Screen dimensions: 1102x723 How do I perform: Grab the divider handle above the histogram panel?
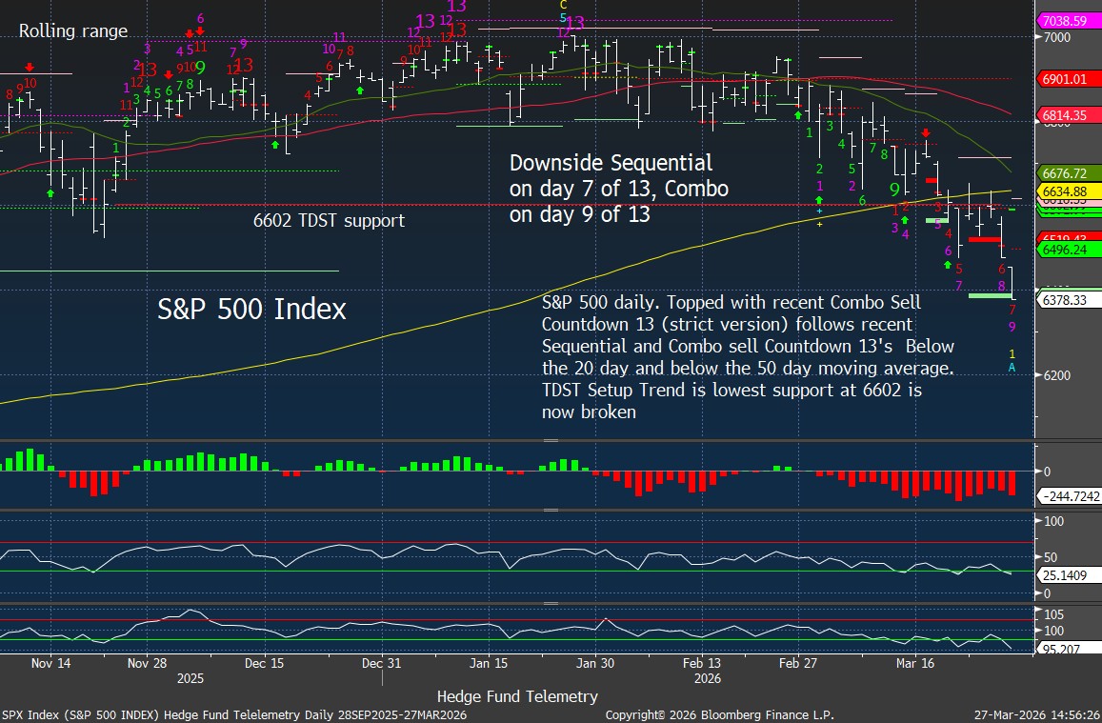click(x=551, y=441)
